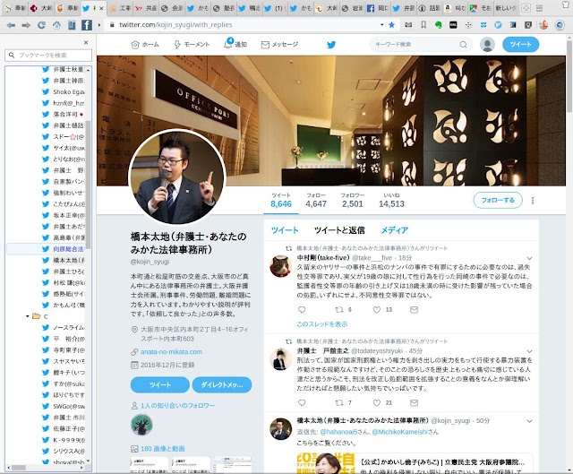This screenshot has height=474, width=573.
Task: Visit the anata-no-mikata.com link
Action: point(171,352)
